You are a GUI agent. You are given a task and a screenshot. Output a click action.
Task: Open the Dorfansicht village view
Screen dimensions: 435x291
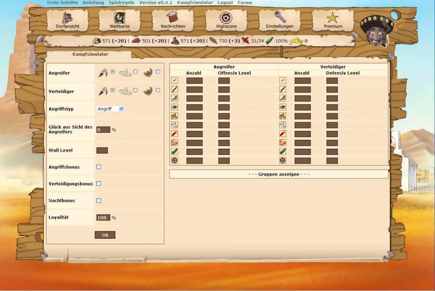tap(67, 21)
